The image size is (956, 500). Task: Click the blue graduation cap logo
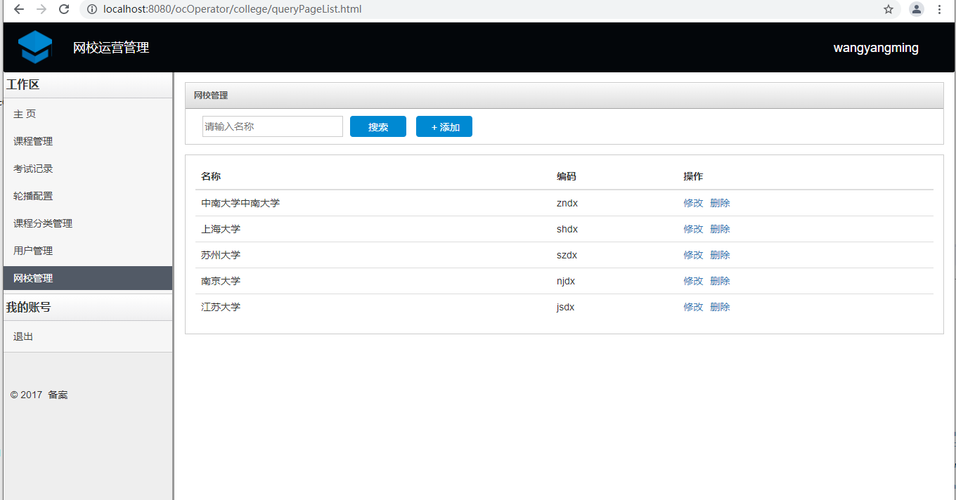click(x=35, y=47)
